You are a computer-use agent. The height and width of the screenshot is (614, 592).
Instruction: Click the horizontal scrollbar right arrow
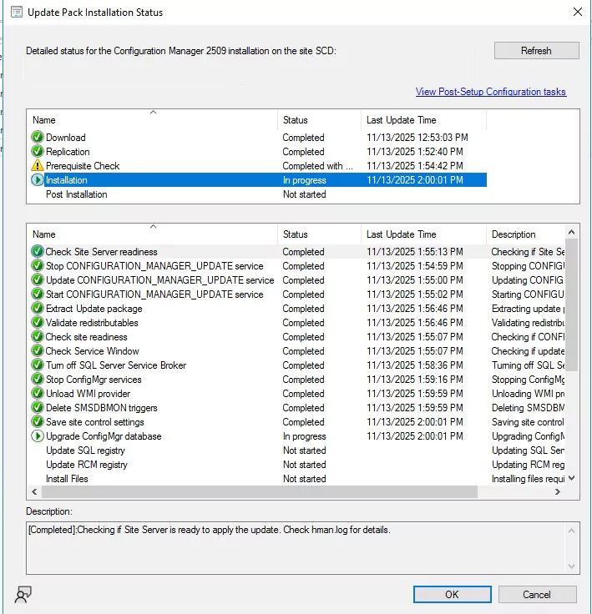[x=558, y=491]
